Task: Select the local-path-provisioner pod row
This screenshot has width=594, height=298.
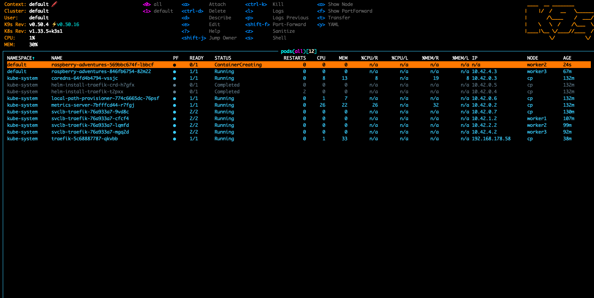Action: (105, 98)
